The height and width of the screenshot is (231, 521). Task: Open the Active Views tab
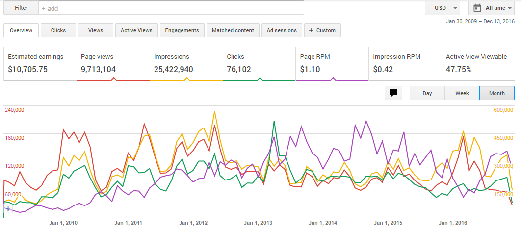[x=136, y=30]
